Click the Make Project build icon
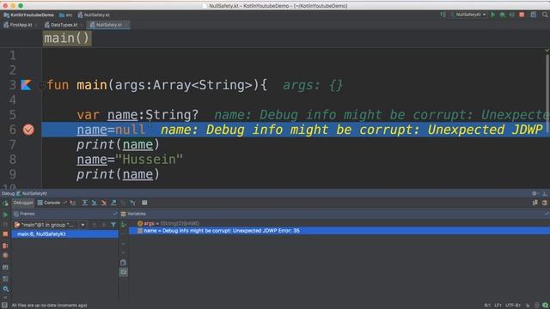550x309 pixels. [443, 15]
